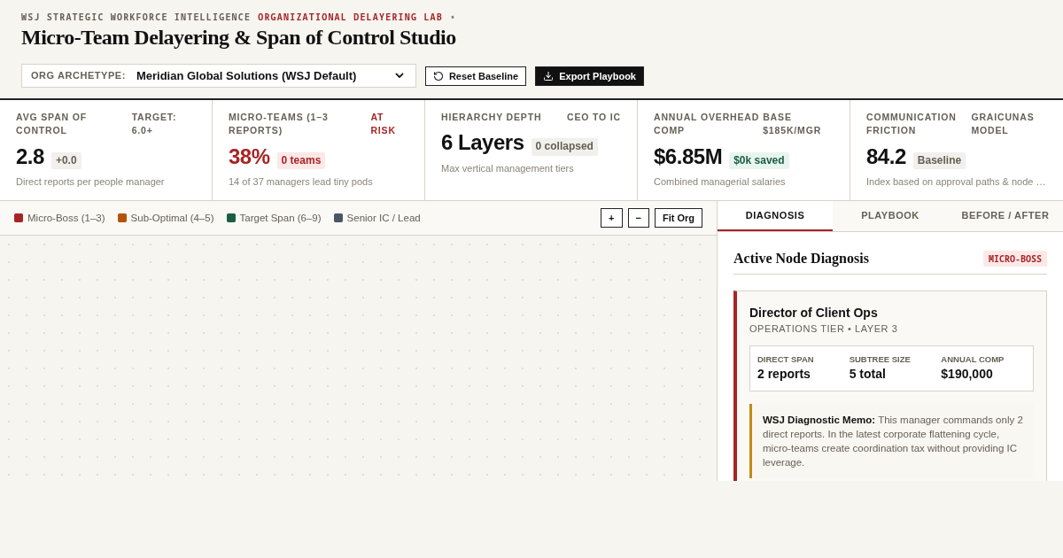Switch to the Diagnosis tab
This screenshot has width=1063, height=558.
tap(775, 215)
